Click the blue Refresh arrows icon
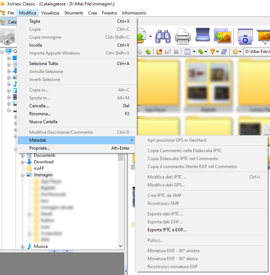 click(224, 52)
